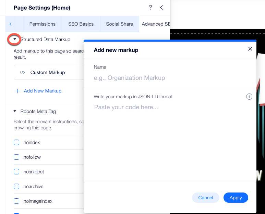Go to the Social Share tab
265x214 pixels.
click(119, 24)
